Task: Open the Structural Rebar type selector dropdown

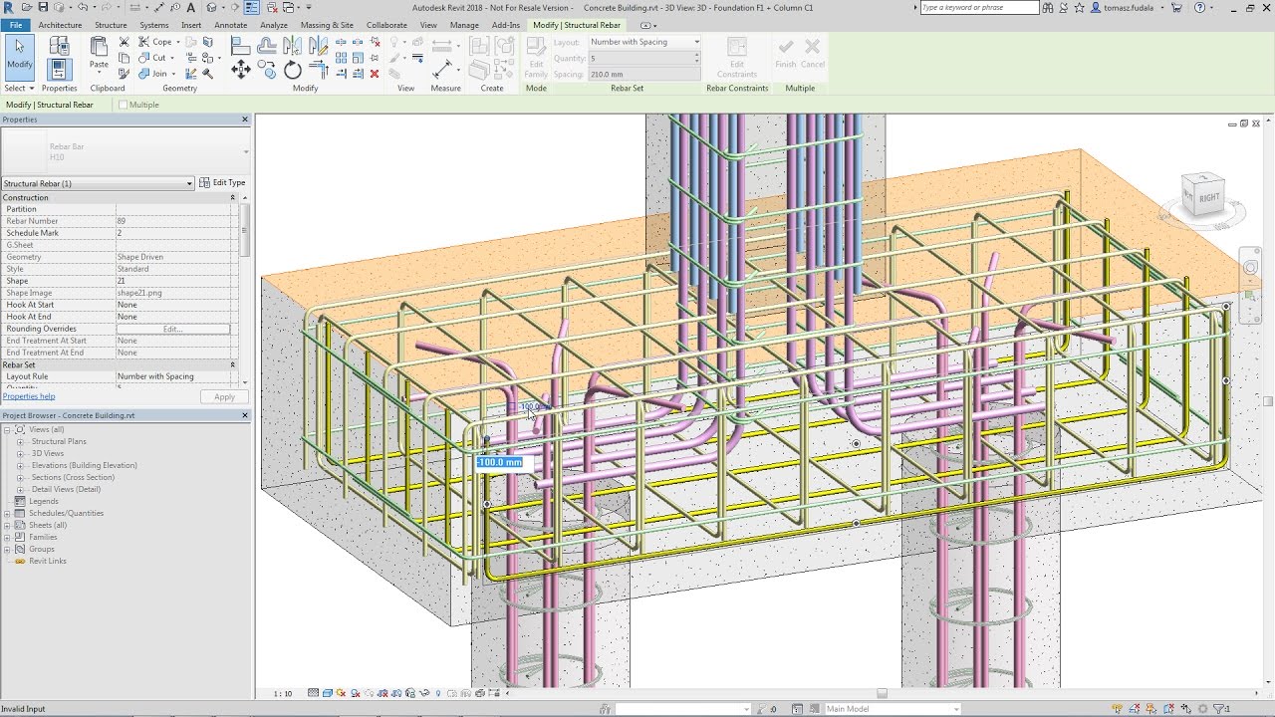Action: (x=188, y=183)
